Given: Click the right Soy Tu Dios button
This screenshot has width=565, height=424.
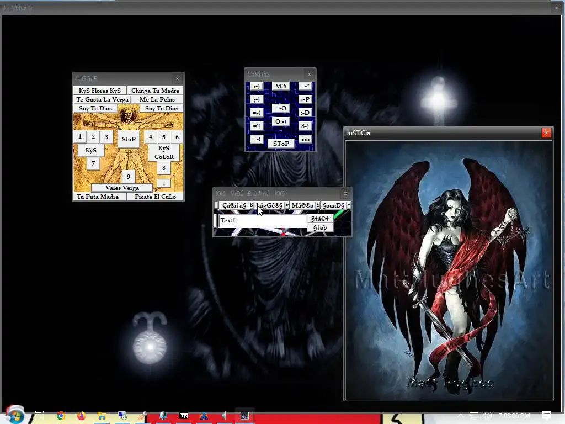Looking at the screenshot, I should coord(162,108).
